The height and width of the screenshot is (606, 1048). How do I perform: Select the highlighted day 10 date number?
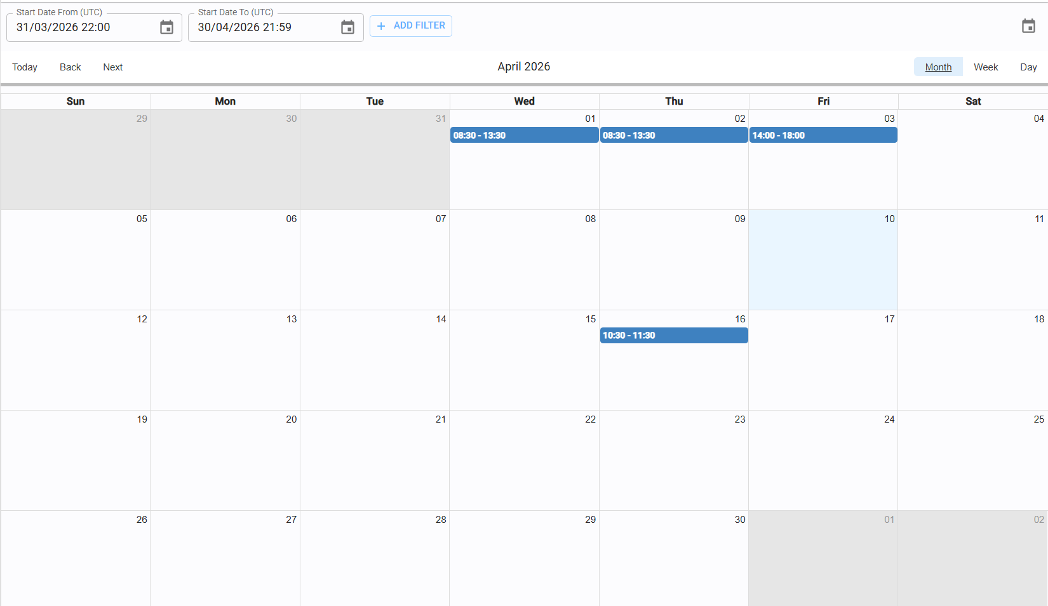889,219
